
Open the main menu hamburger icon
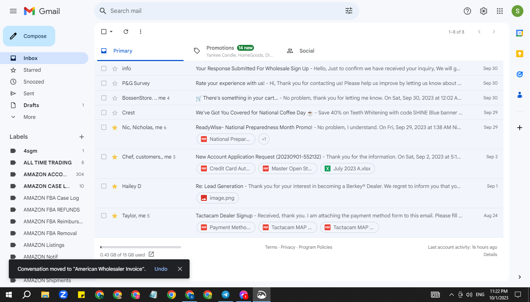(x=13, y=11)
